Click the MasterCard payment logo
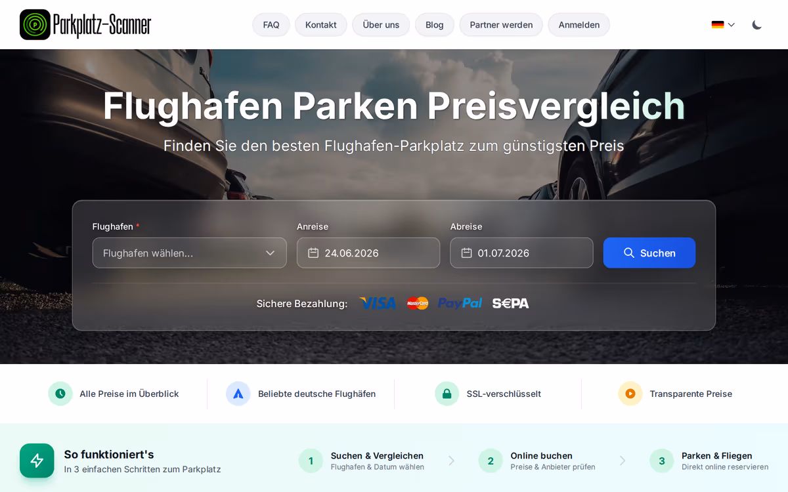This screenshot has height=492, width=788. 418,303
